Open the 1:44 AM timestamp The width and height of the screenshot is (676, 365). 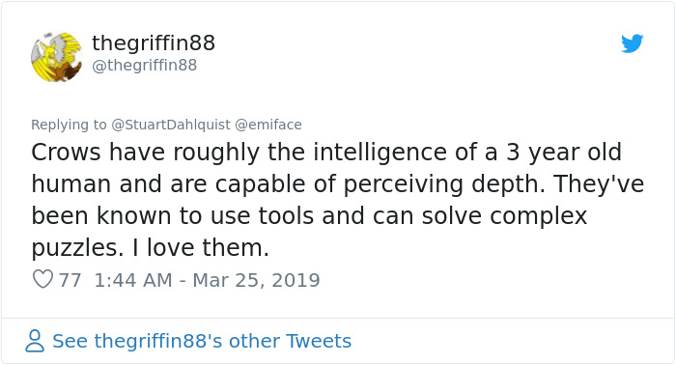pos(133,280)
